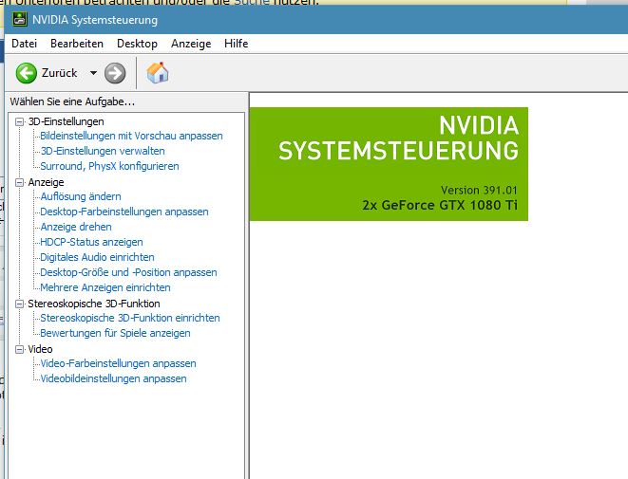Open Bewertungen für Spiele anzeigen
Screen dimensions: 628x479
pos(115,334)
